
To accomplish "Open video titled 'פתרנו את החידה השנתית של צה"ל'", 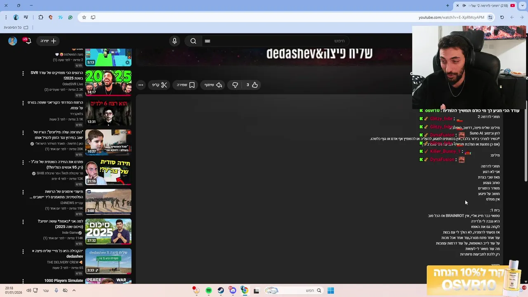I will tap(56, 164).
